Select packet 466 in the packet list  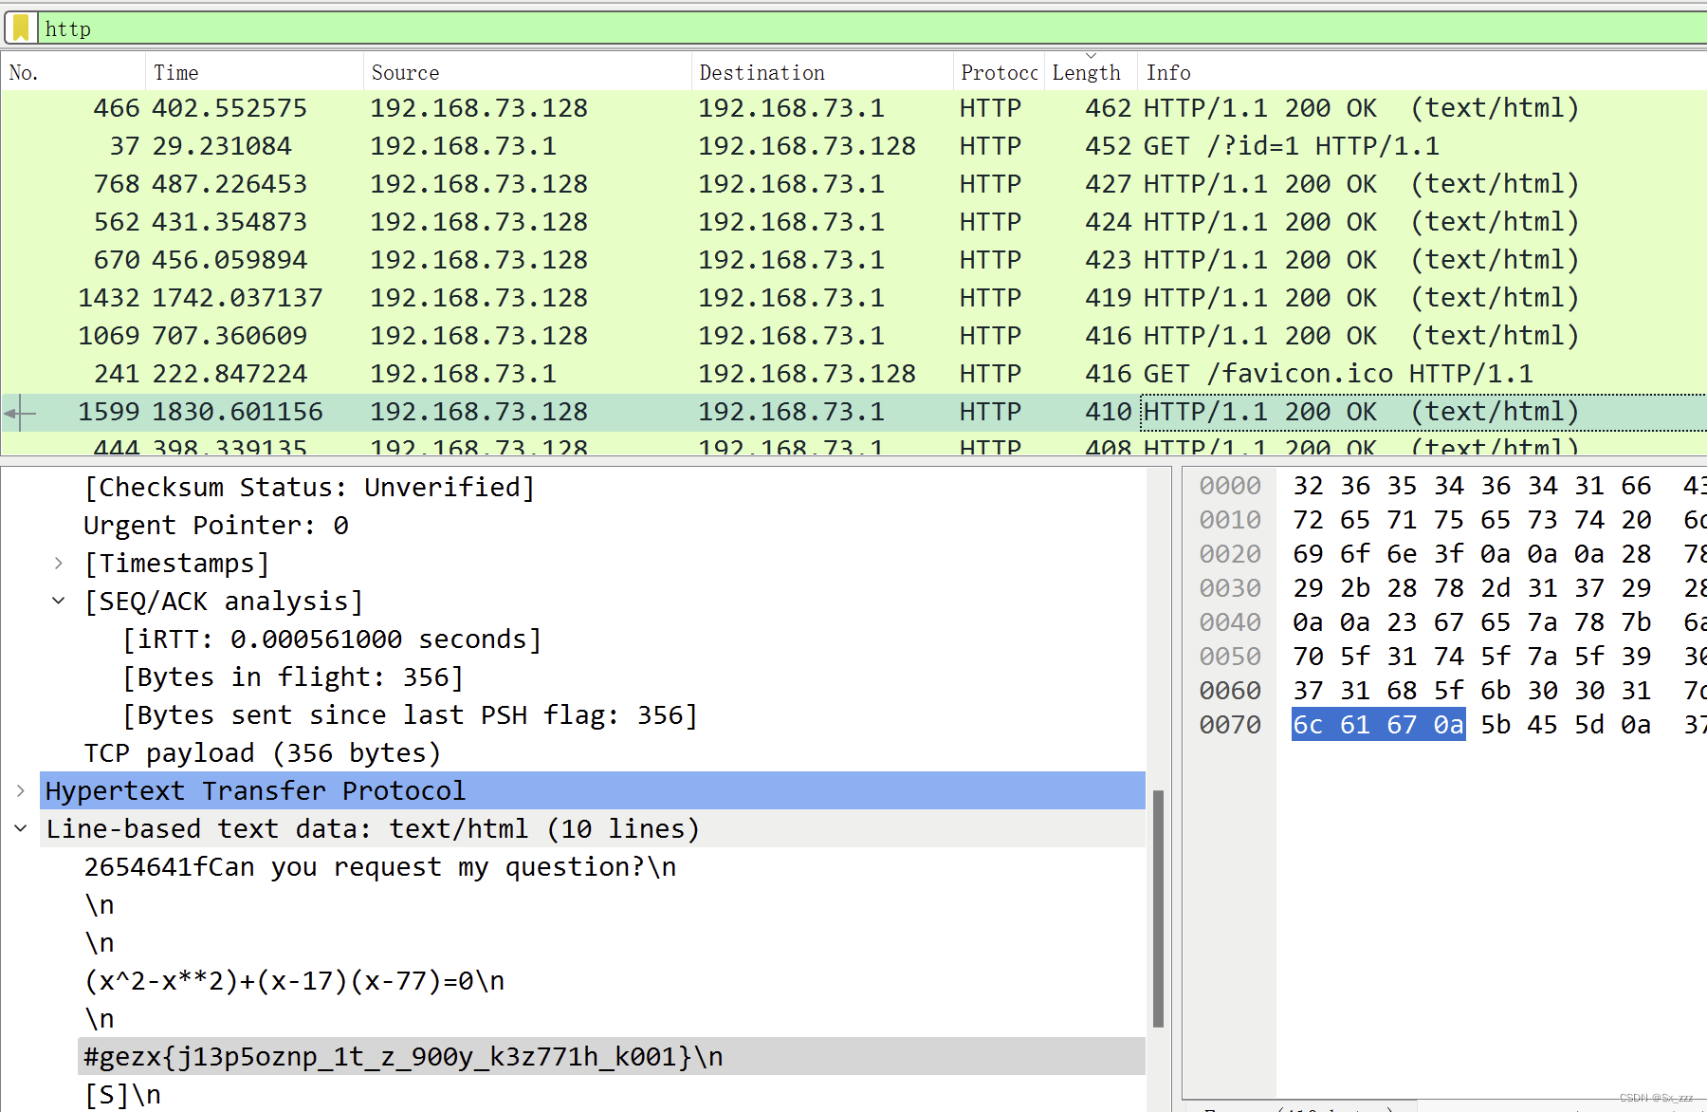click(x=853, y=108)
